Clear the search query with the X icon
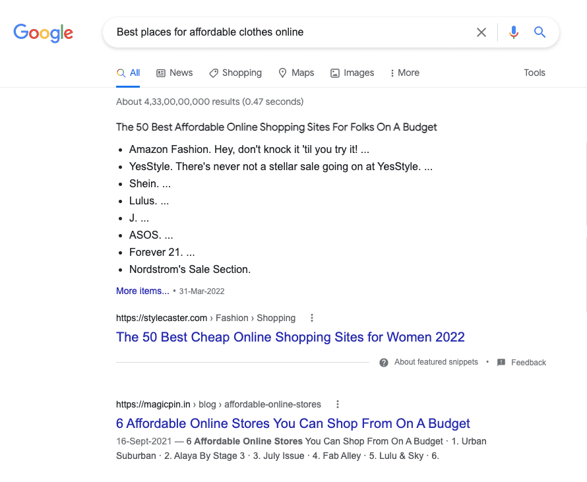This screenshot has width=587, height=482. point(481,32)
